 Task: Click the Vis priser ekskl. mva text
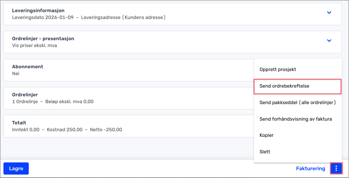tap(34, 46)
